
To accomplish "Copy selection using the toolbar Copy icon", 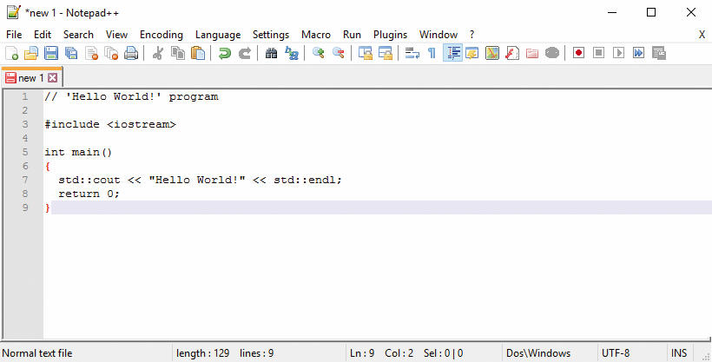I will 177,53.
